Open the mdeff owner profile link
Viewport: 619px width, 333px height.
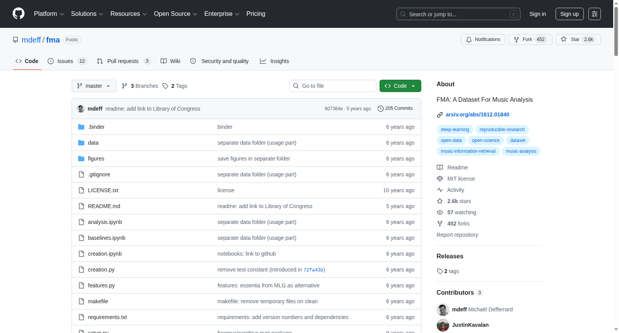[31, 40]
